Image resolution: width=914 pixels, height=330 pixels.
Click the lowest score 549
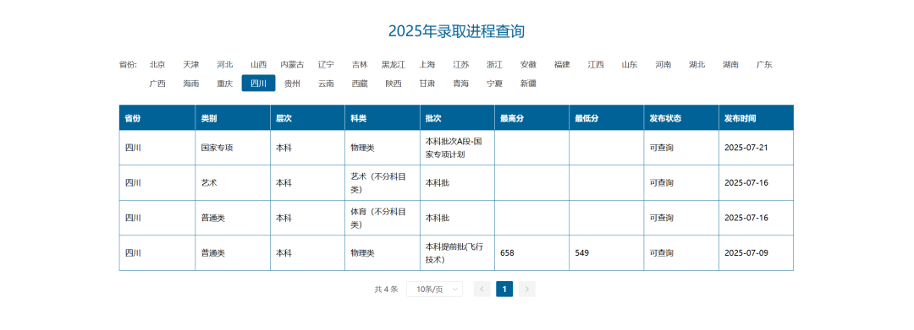[581, 252]
